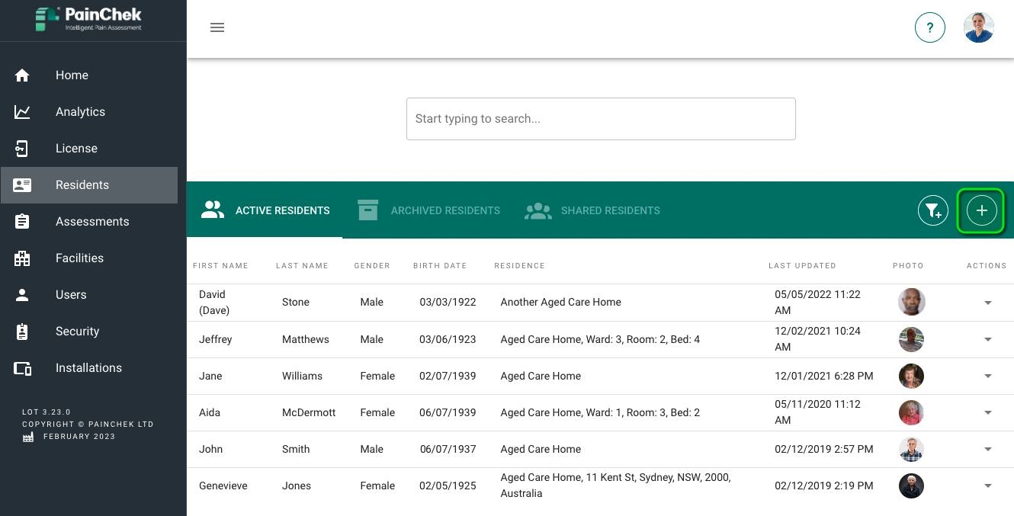Switch to the Shared Residents tab
The image size is (1014, 516).
tap(592, 210)
